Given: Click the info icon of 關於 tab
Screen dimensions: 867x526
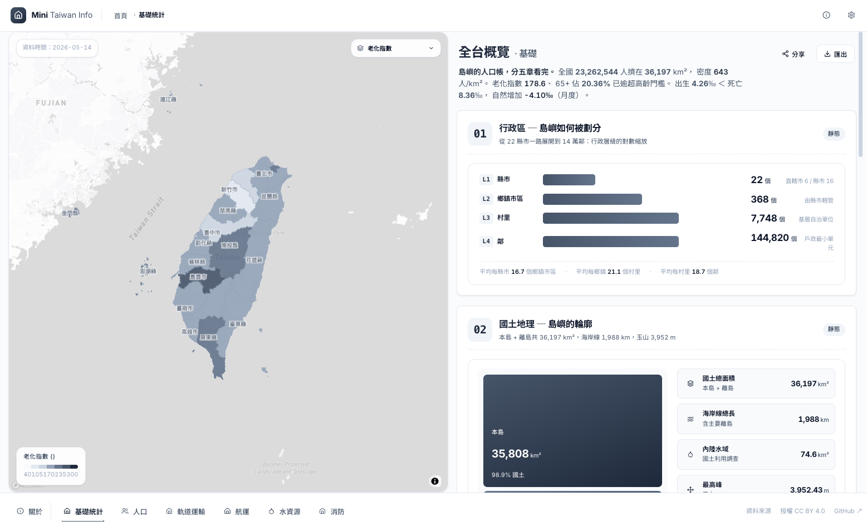Looking at the screenshot, I should 20,511.
